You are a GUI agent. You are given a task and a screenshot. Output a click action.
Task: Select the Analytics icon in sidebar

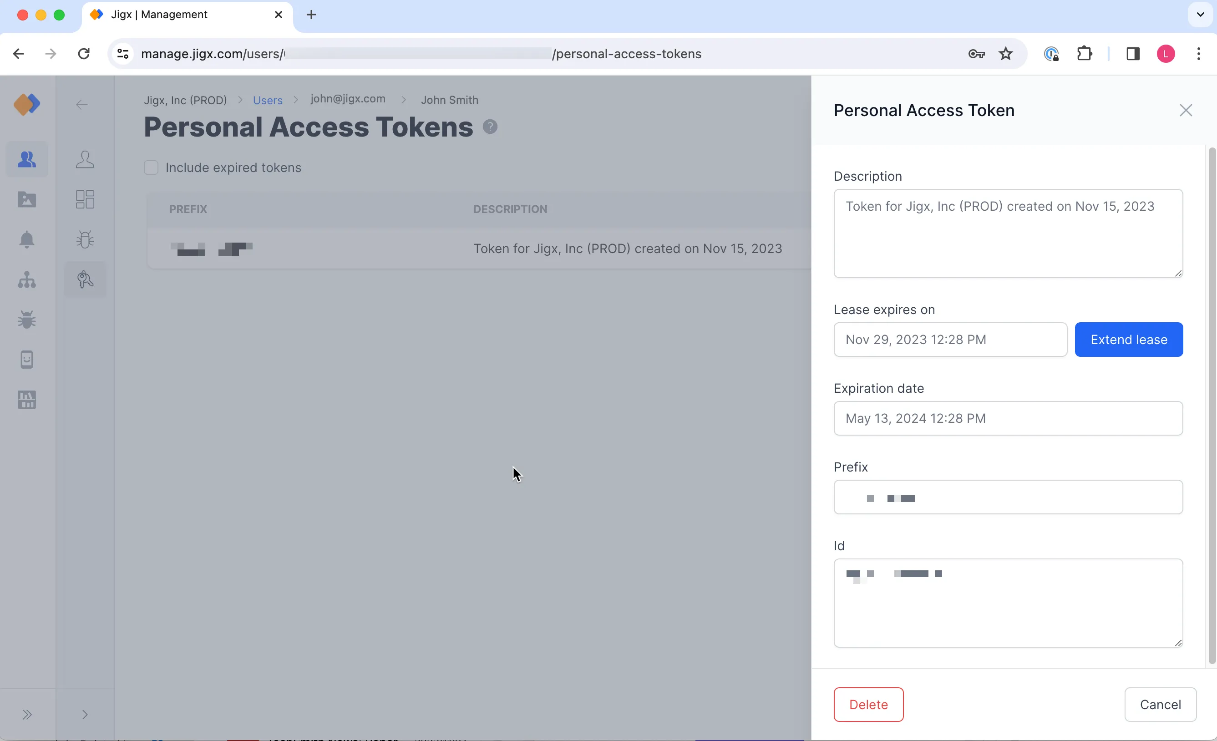tap(26, 400)
